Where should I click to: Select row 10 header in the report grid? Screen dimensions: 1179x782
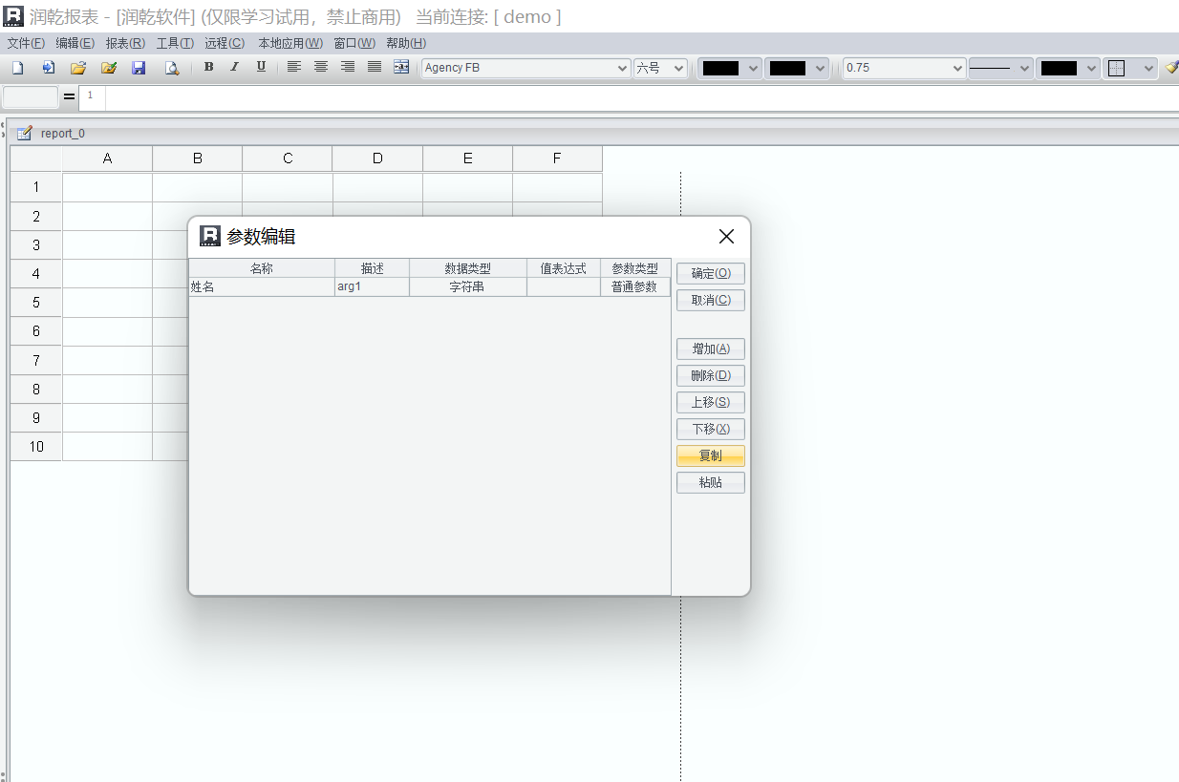(x=36, y=446)
